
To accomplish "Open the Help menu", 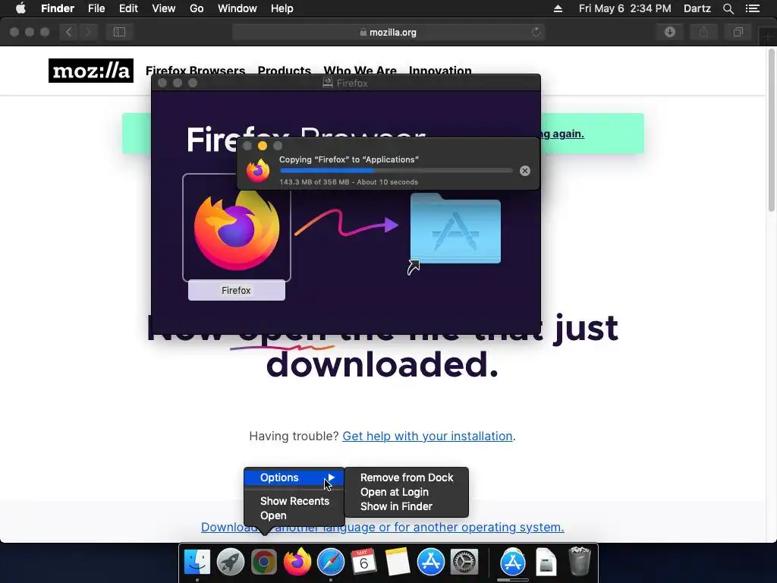I will point(282,8).
